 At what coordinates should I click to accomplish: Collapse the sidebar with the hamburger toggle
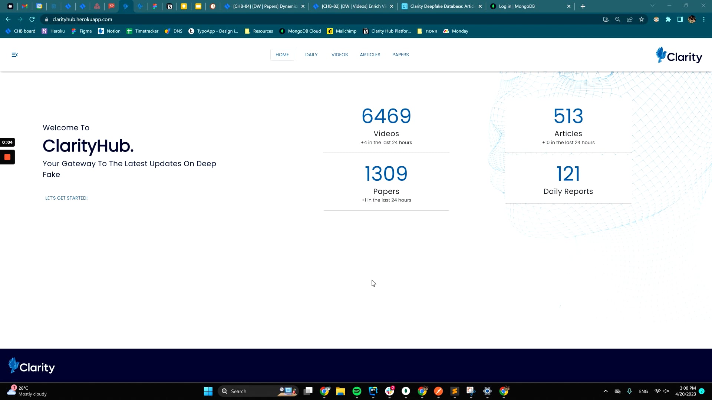15,54
